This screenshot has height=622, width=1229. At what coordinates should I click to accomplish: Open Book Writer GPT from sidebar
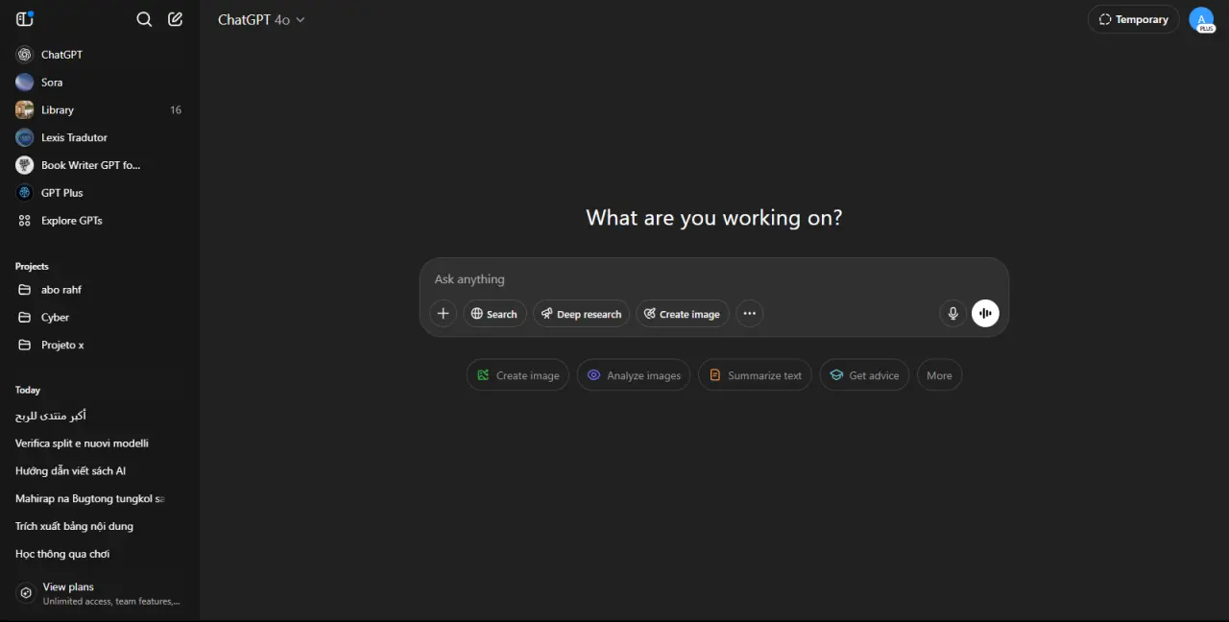coord(100,165)
